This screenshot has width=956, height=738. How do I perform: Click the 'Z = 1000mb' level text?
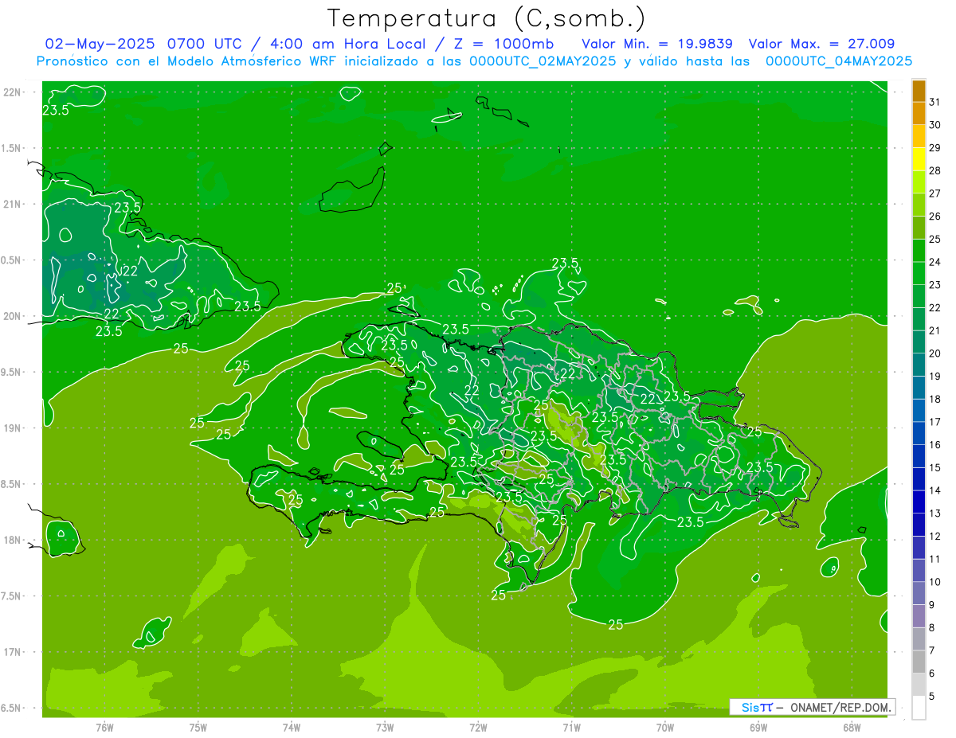(504, 44)
